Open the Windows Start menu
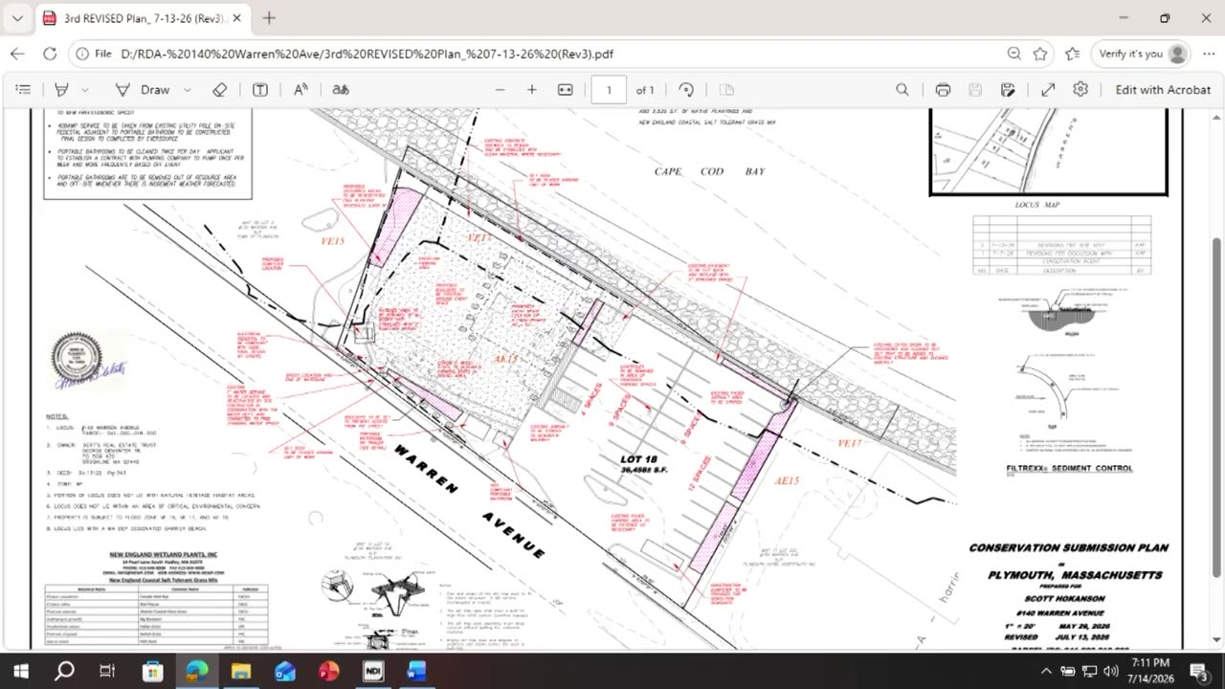The width and height of the screenshot is (1225, 689). (21, 671)
